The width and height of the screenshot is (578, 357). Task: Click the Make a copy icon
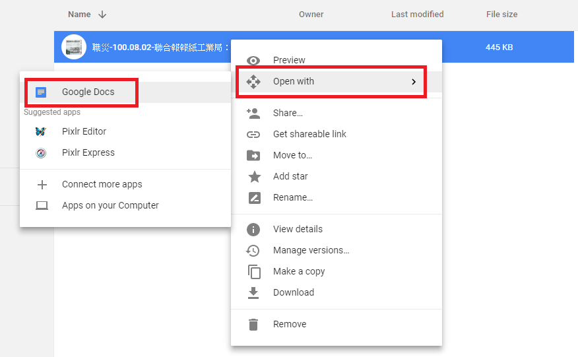click(254, 272)
